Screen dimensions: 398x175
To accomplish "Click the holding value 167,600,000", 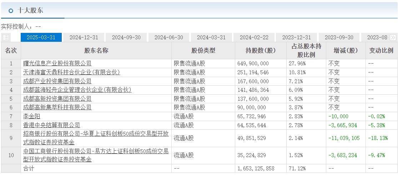I will click(x=253, y=81).
